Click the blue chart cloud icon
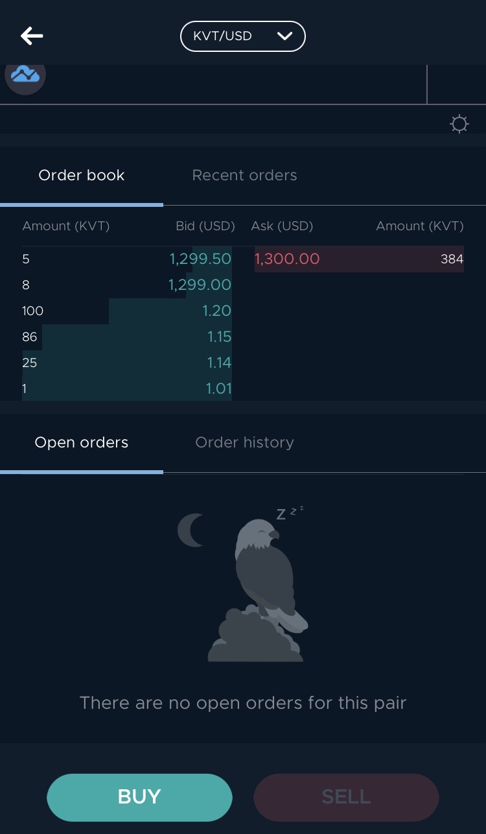Viewport: 486px width, 834px height. (x=25, y=76)
